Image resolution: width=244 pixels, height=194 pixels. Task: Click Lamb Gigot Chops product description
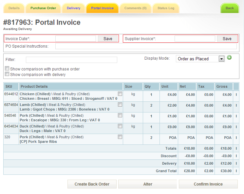65,110
